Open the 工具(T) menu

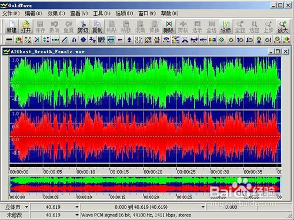click(102, 13)
